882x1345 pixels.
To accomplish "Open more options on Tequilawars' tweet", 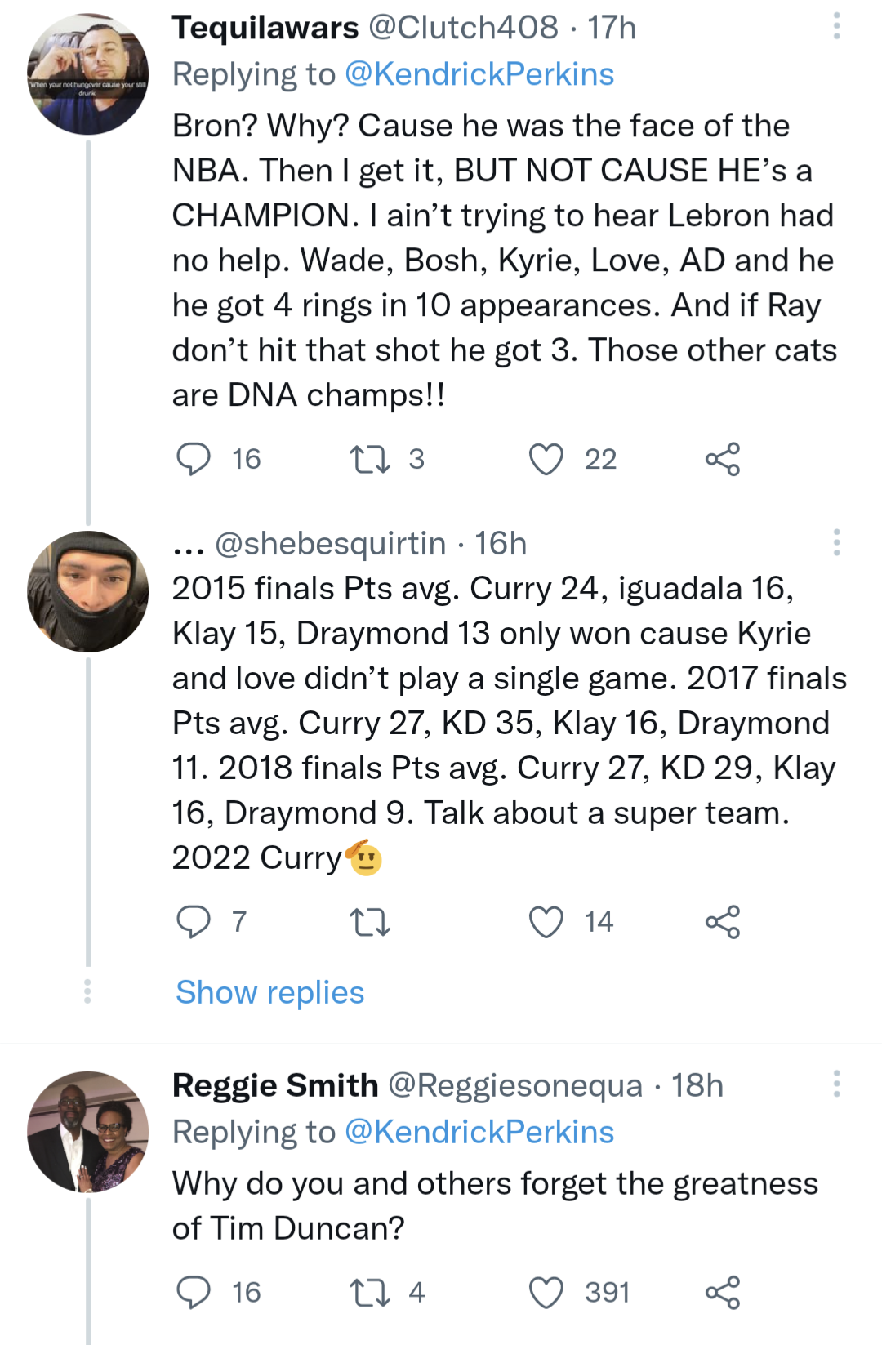I will coord(836,26).
